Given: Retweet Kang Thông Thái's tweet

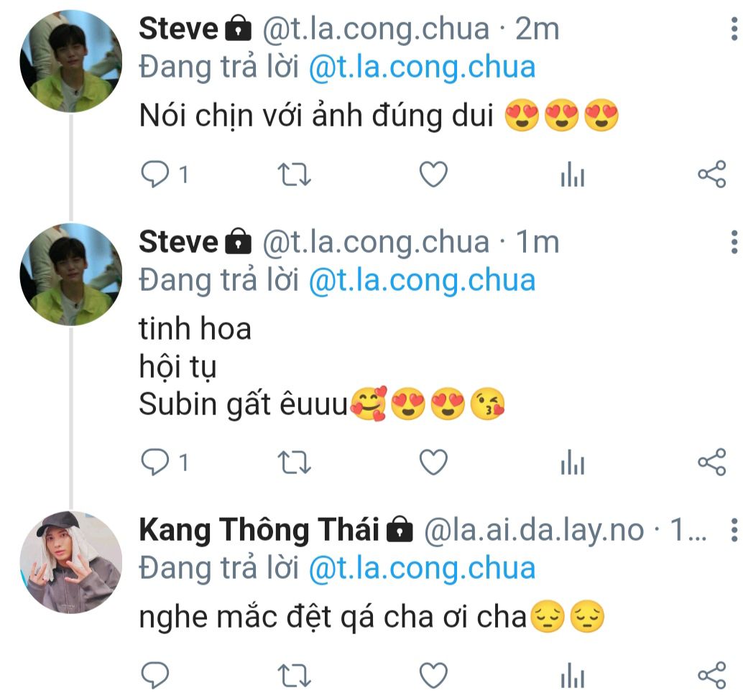Looking at the screenshot, I should pos(294,676).
